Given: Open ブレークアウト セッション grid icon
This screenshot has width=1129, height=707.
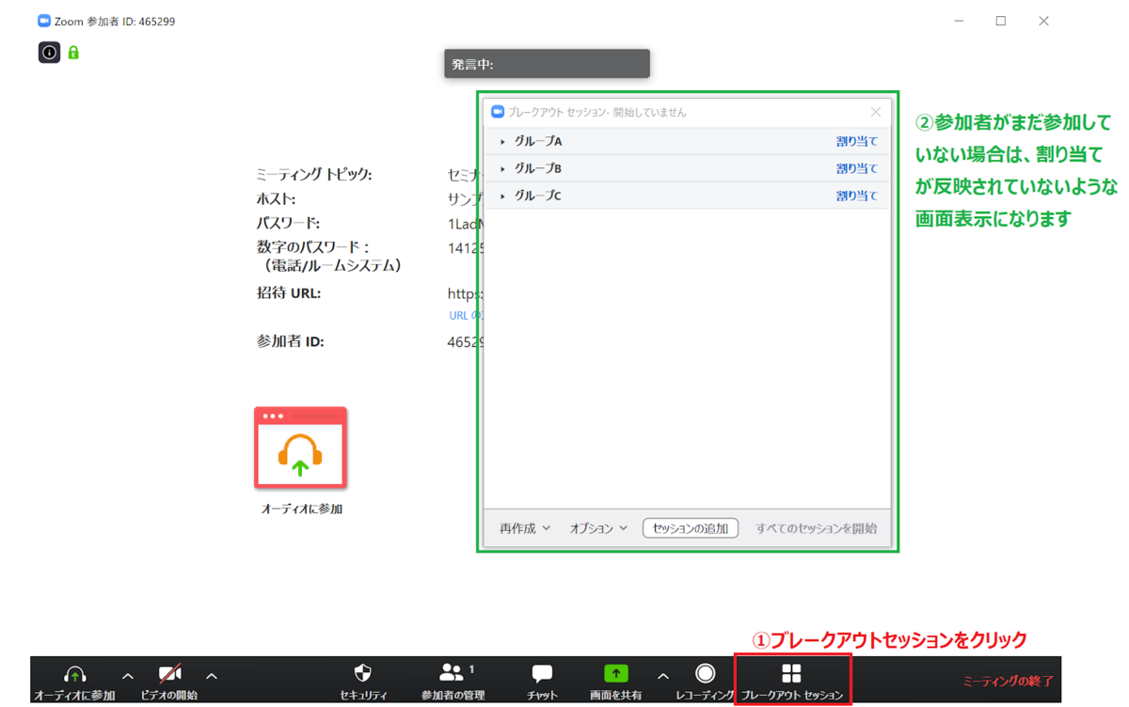Looking at the screenshot, I should pyautogui.click(x=792, y=673).
